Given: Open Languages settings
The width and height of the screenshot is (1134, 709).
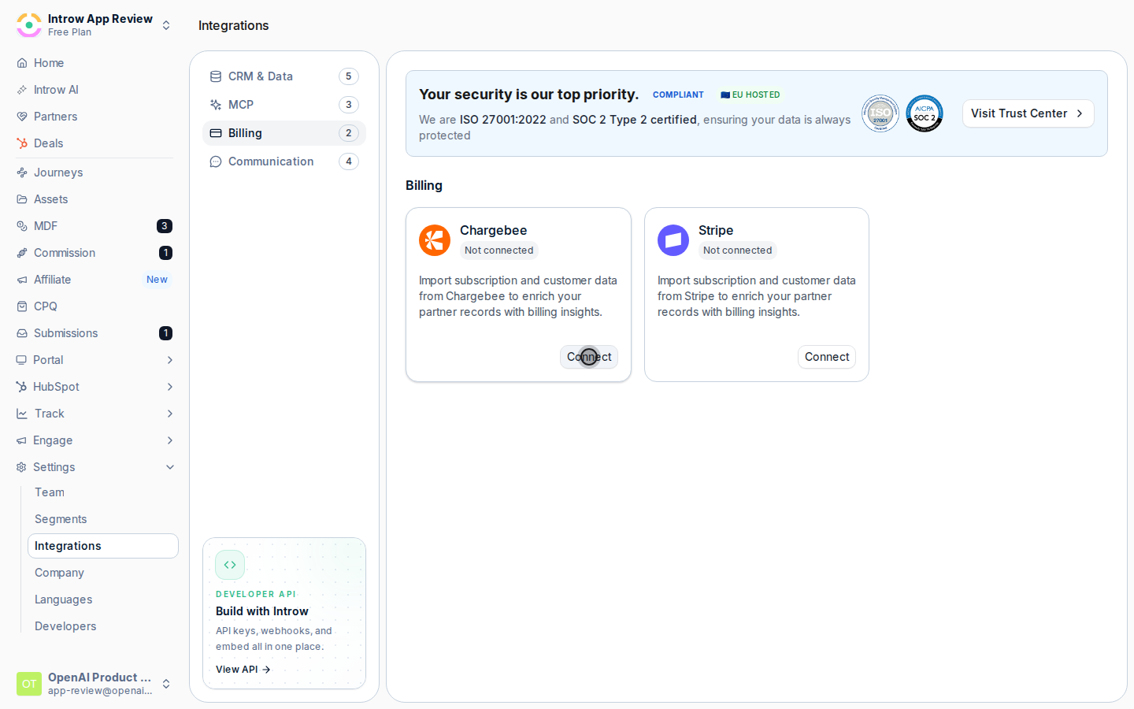Looking at the screenshot, I should click(x=103, y=599).
